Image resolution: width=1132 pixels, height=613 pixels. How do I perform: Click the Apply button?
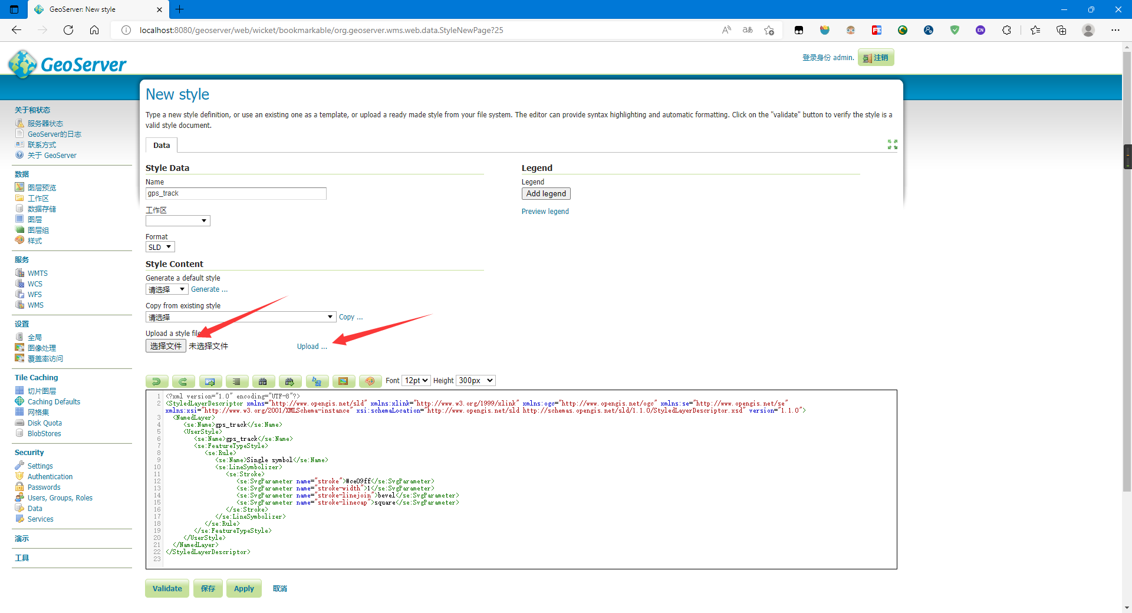[244, 589]
